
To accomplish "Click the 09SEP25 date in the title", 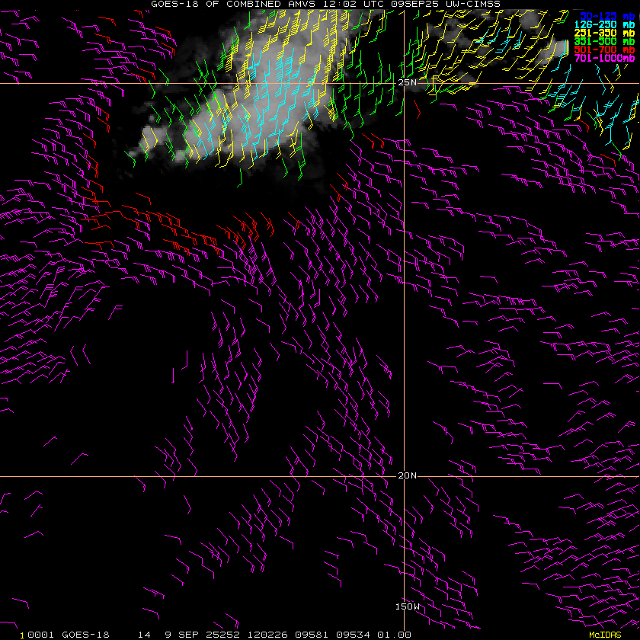I will coord(415,4).
